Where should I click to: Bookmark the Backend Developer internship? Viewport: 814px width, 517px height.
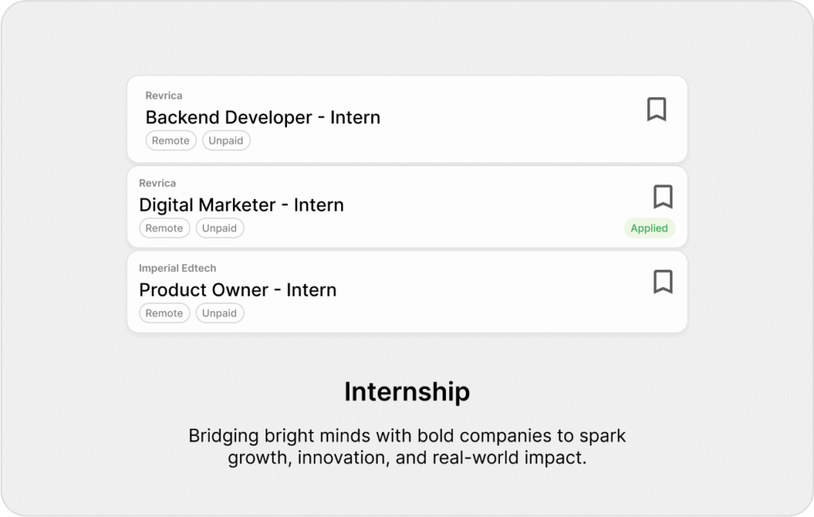tap(656, 109)
